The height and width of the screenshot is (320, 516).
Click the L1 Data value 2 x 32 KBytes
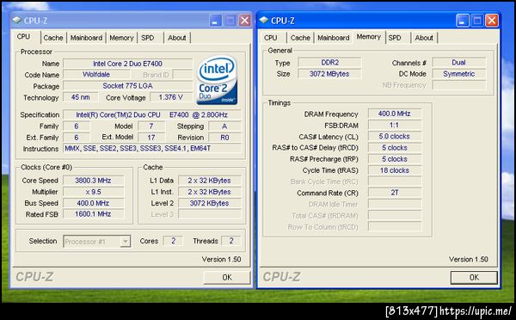pyautogui.click(x=210, y=181)
